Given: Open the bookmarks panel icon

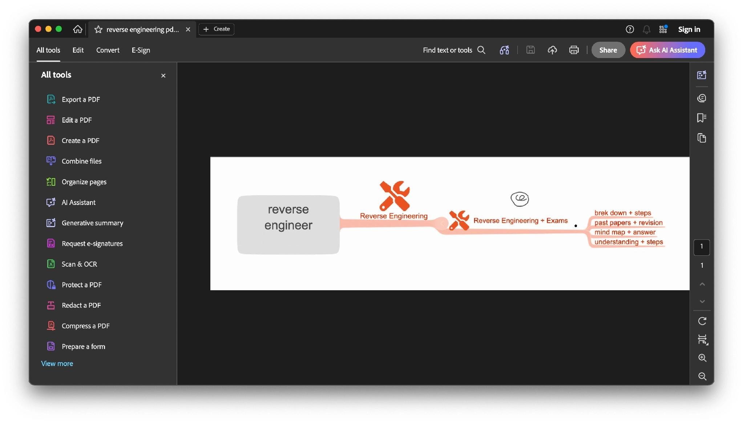Looking at the screenshot, I should [x=702, y=118].
